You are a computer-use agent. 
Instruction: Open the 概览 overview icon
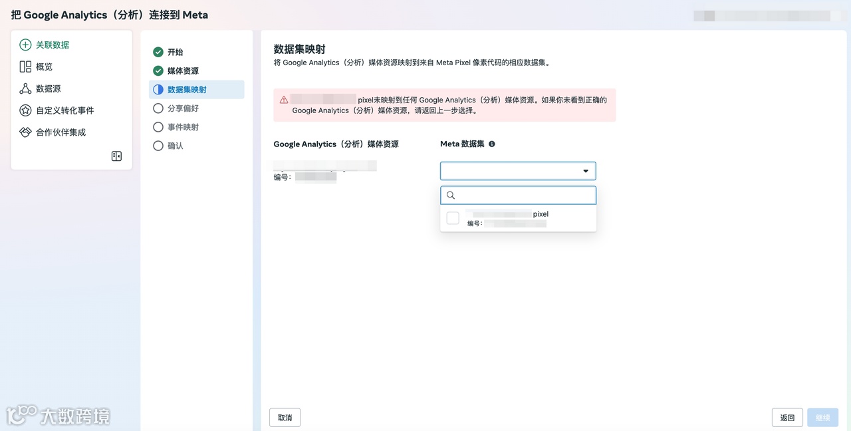point(25,67)
